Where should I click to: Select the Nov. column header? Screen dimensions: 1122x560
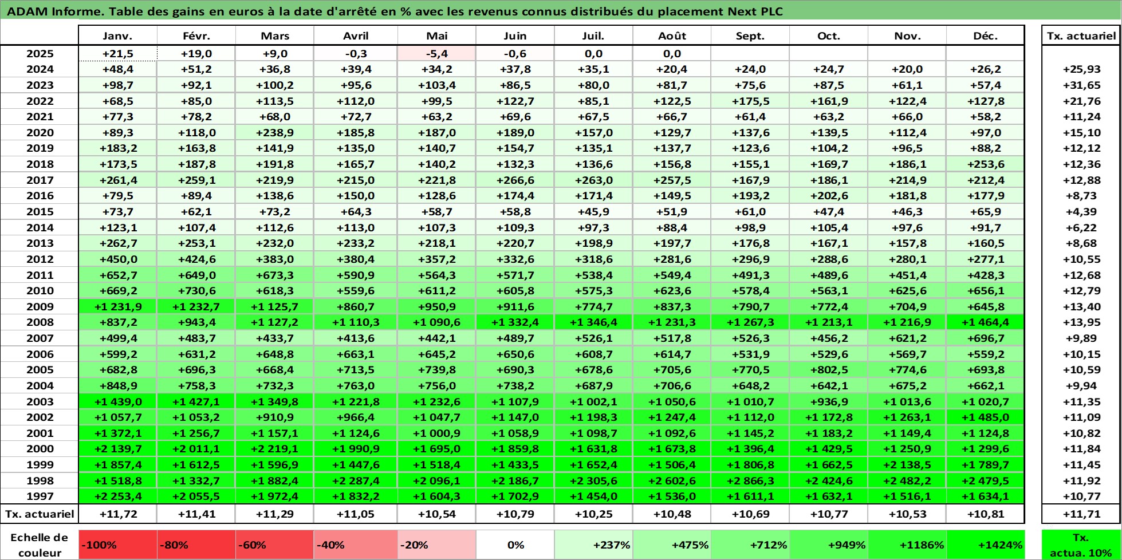pos(907,36)
